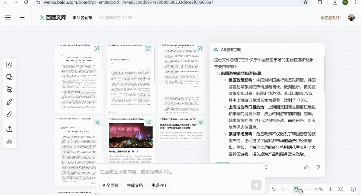Viewport: 361px width, 195px height.
Task: Open the help question mark icon
Action: click(353, 189)
